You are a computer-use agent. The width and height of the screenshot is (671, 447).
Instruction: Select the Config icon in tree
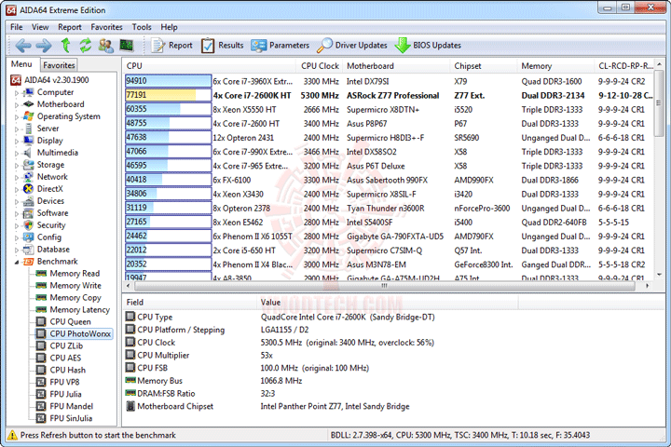coord(28,237)
